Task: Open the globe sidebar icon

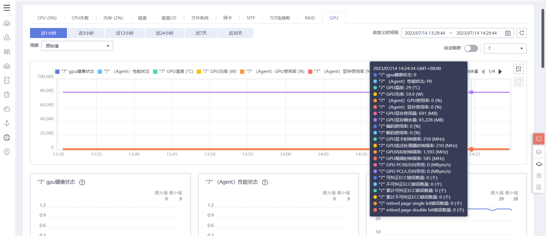Action: [7, 137]
